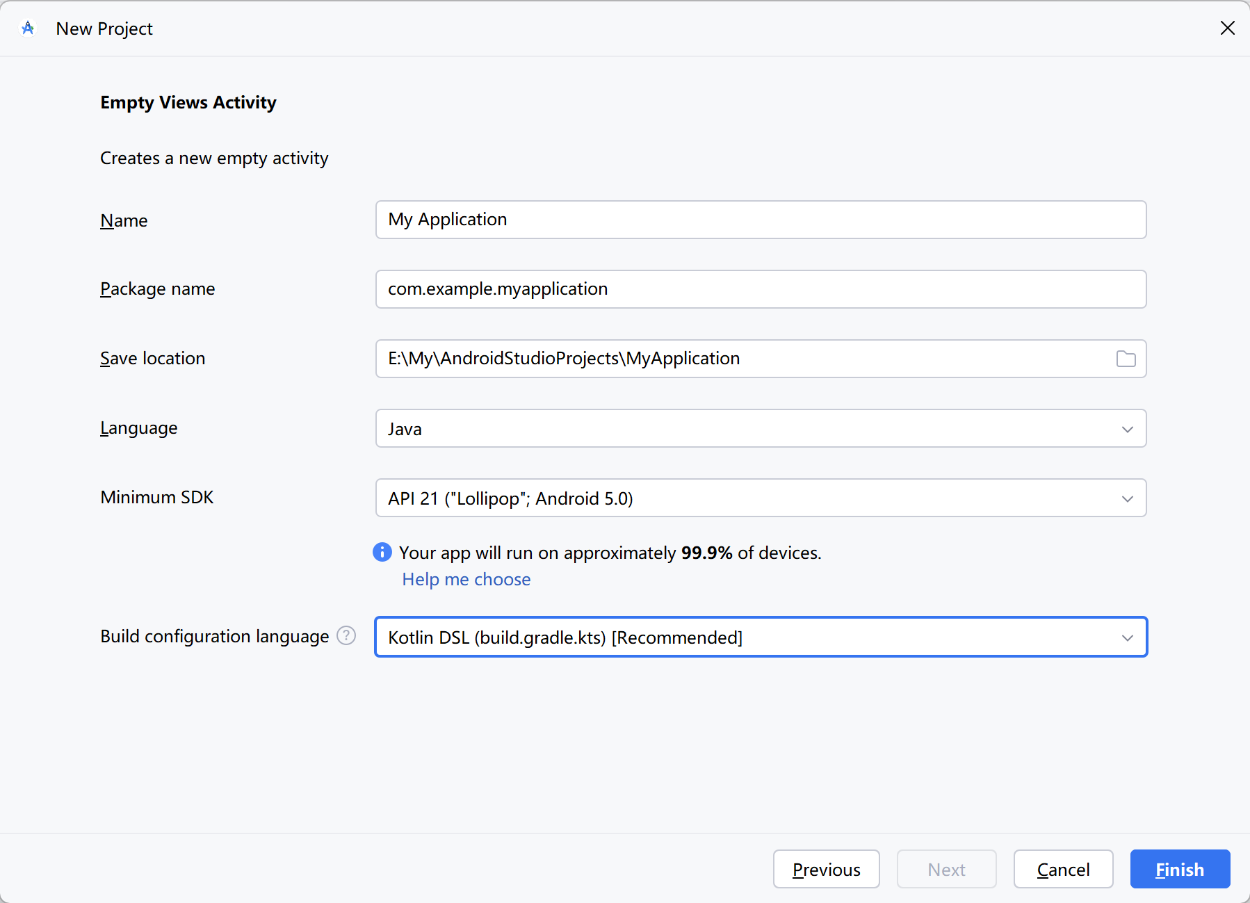This screenshot has width=1250, height=903.
Task: Click the Package name label
Action: pos(157,288)
